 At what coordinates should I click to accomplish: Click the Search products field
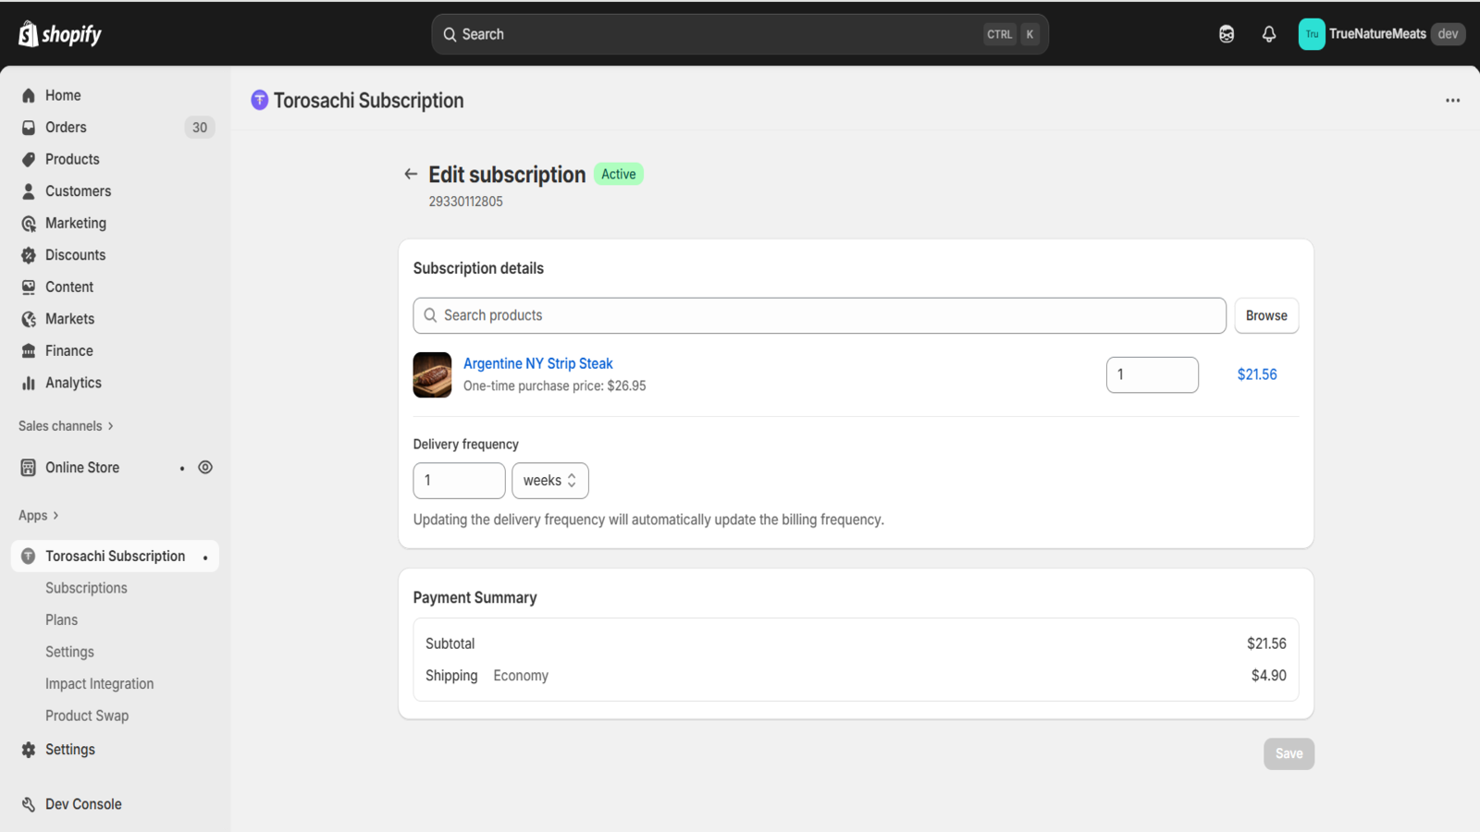tap(820, 315)
